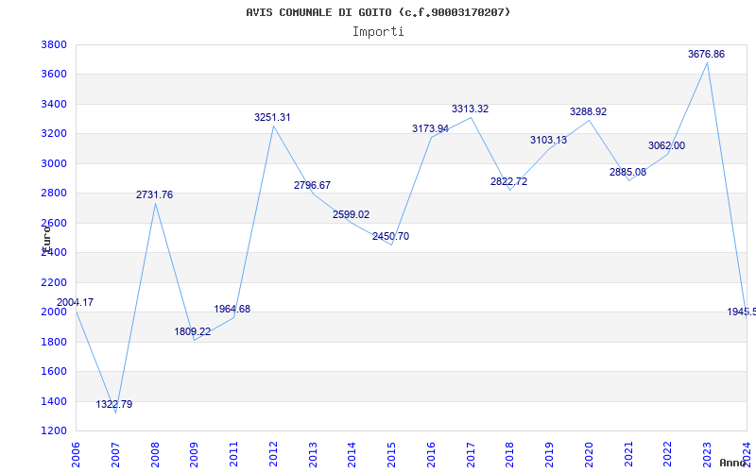Image resolution: width=756 pixels, height=472 pixels.
Task: Click the x-axis year 2021
Action: tap(628, 455)
